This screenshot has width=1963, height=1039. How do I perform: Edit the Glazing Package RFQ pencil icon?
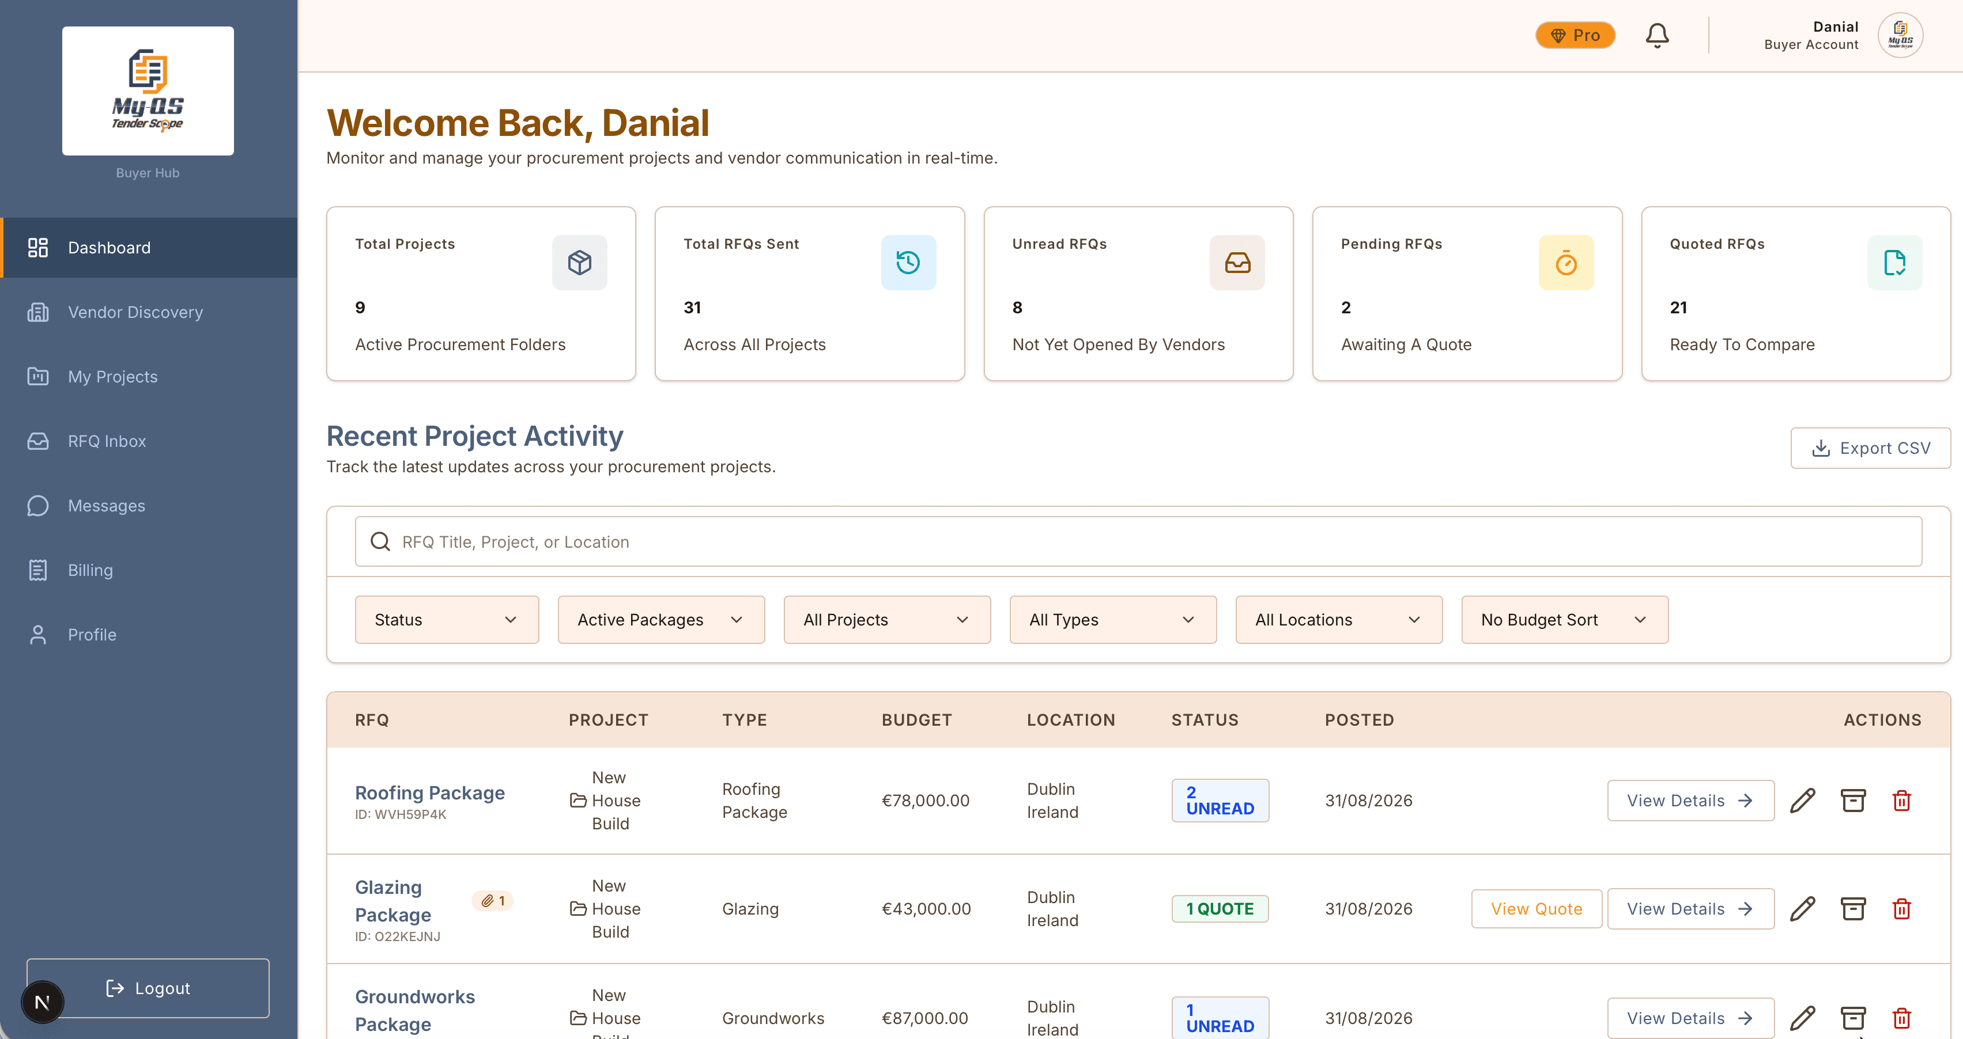(1802, 909)
